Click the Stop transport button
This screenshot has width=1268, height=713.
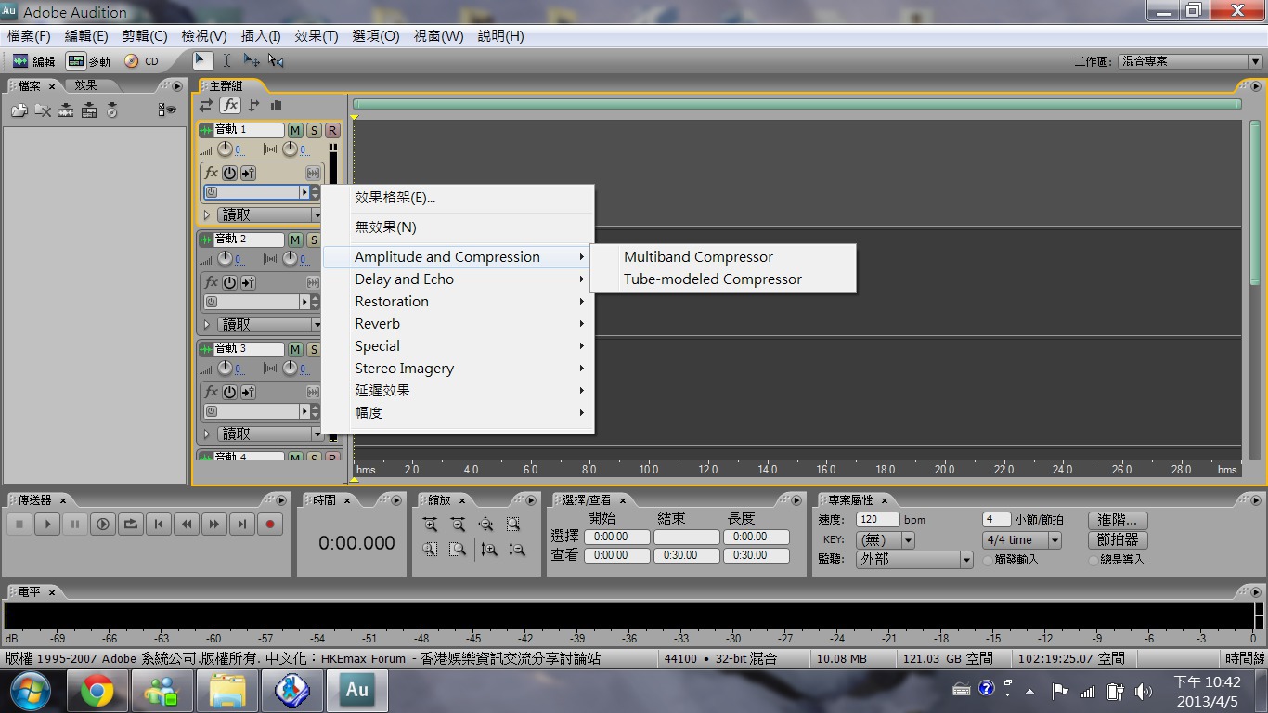click(x=19, y=525)
